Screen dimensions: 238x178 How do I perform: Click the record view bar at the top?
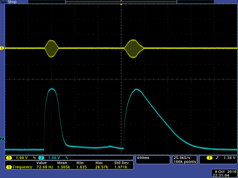click(121, 2)
